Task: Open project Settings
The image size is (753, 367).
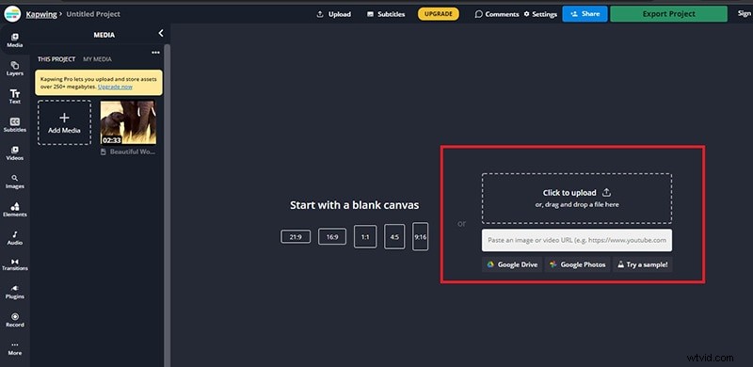Action: (540, 14)
